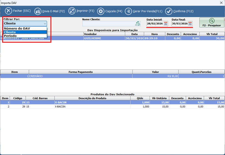This screenshot has height=155, width=225.
Task: Click the client search icon in Nome Cliente
Action: point(138,24)
